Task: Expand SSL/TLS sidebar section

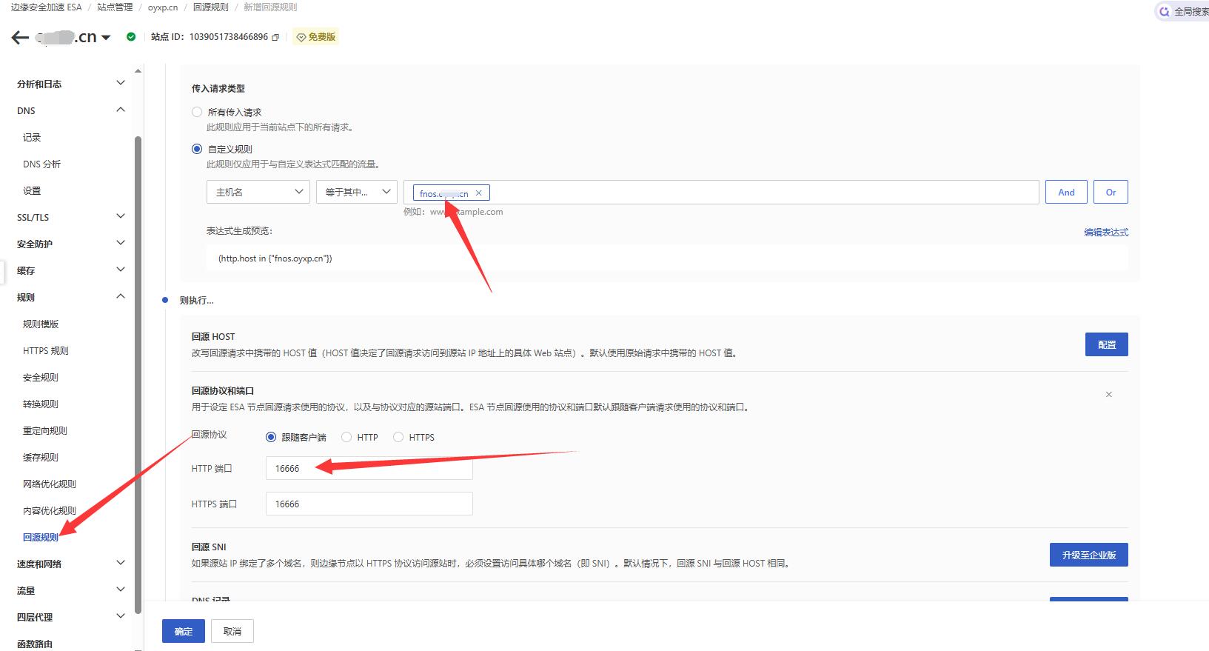Action: (121, 216)
